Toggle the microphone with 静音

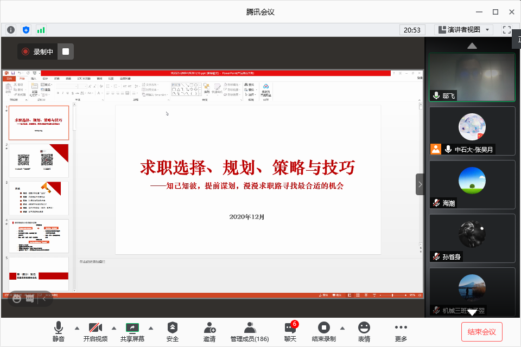tap(59, 331)
